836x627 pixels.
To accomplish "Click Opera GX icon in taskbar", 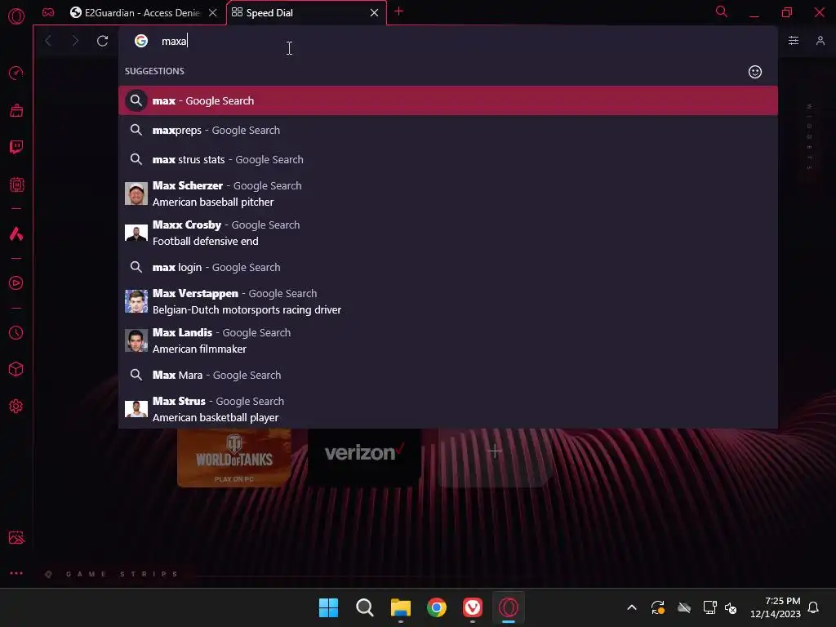I will tap(509, 607).
